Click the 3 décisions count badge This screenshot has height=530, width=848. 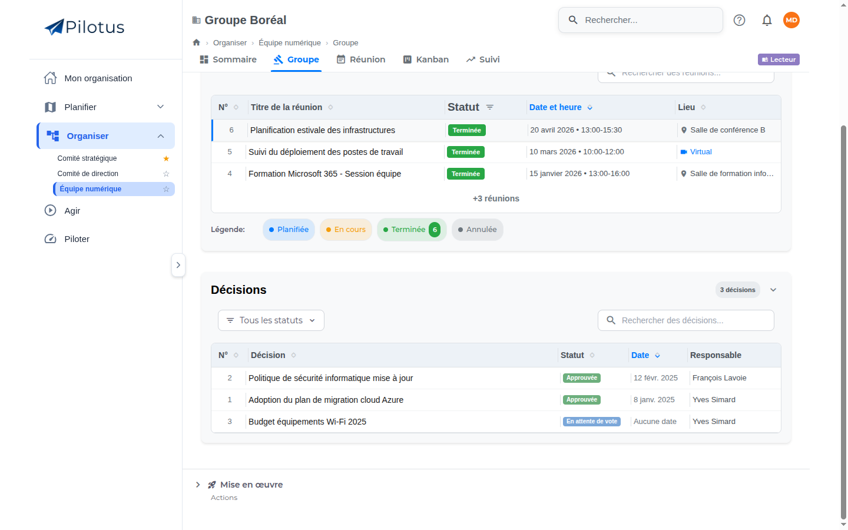click(x=738, y=290)
